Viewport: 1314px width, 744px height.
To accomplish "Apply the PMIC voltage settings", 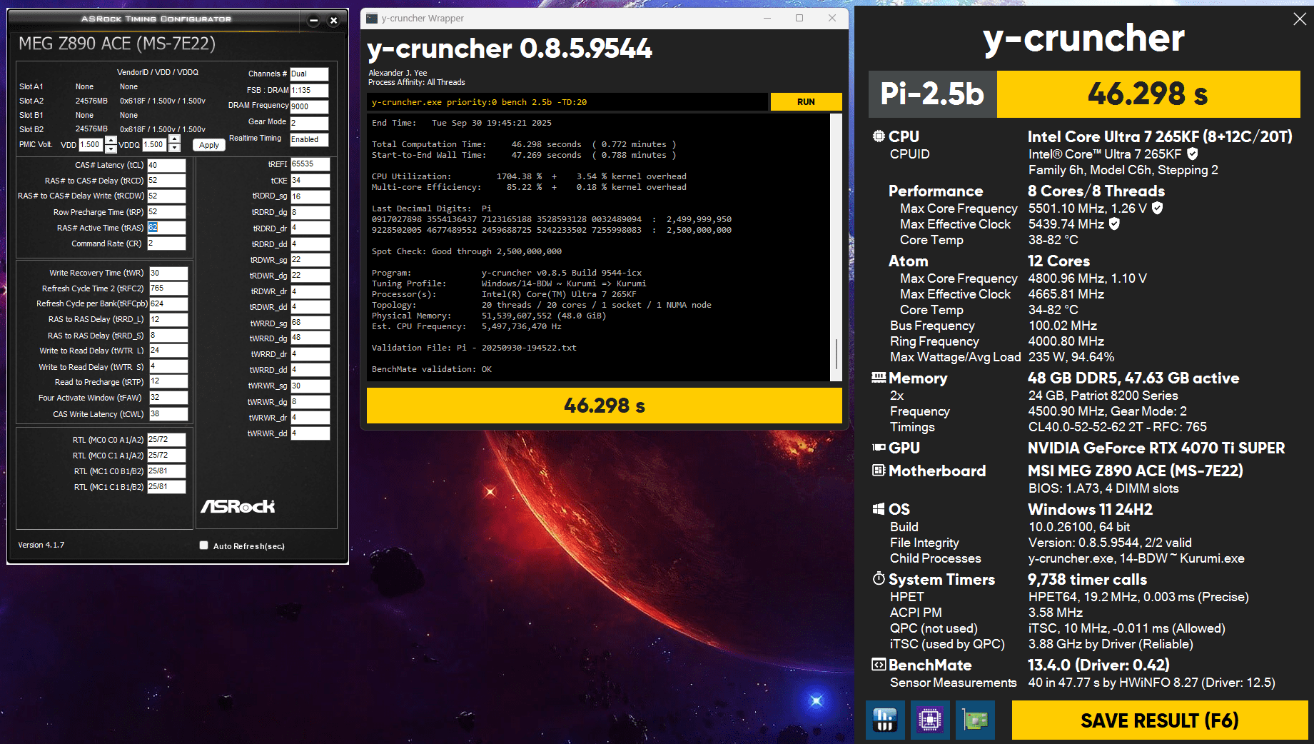I will pyautogui.click(x=209, y=145).
